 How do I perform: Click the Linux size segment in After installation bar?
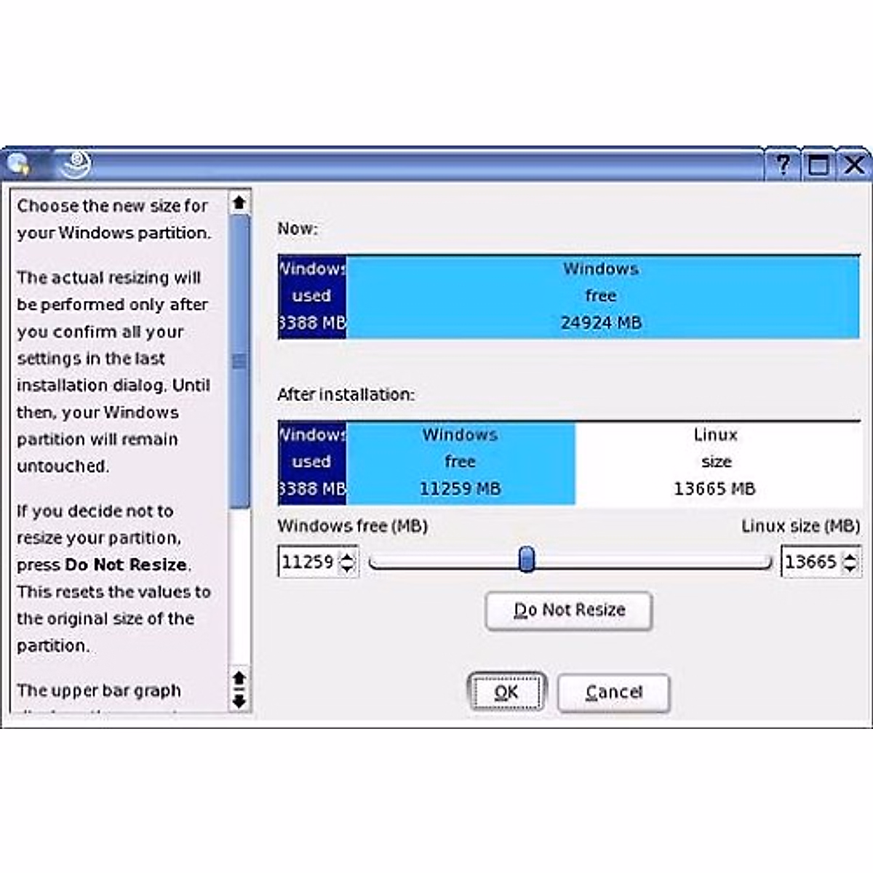715,461
